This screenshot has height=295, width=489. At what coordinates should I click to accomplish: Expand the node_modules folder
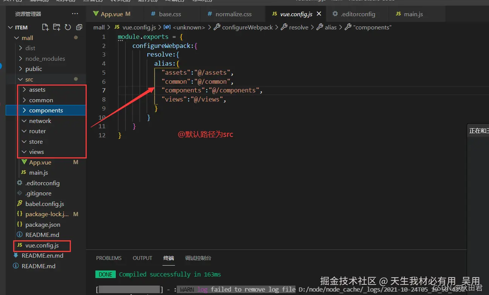45,58
